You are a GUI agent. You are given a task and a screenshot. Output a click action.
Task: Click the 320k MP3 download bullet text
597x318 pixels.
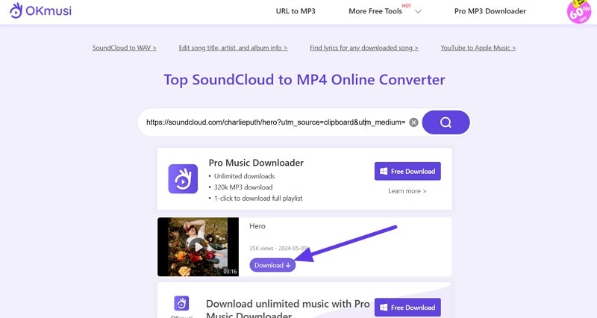243,187
